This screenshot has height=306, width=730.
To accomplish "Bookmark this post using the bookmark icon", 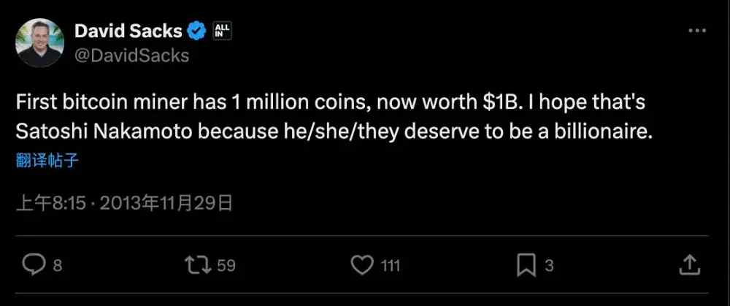I will click(526, 265).
